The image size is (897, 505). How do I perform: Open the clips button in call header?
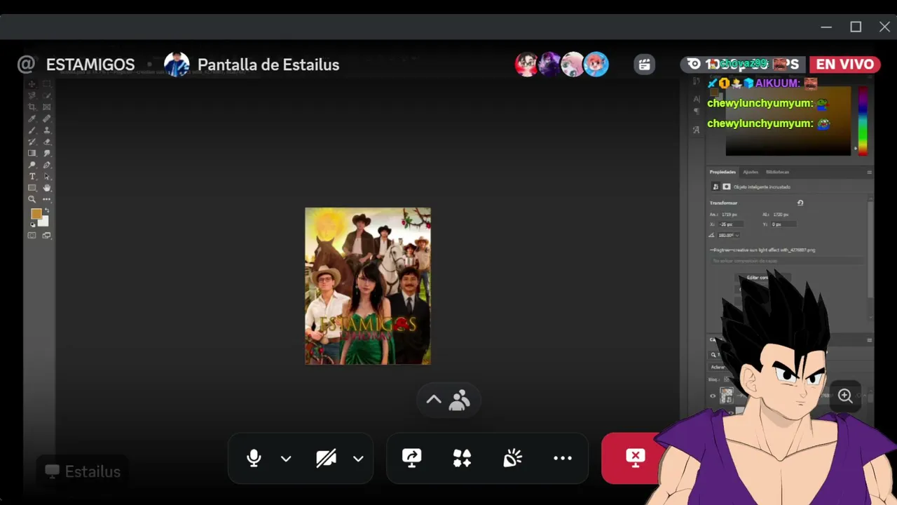(644, 65)
